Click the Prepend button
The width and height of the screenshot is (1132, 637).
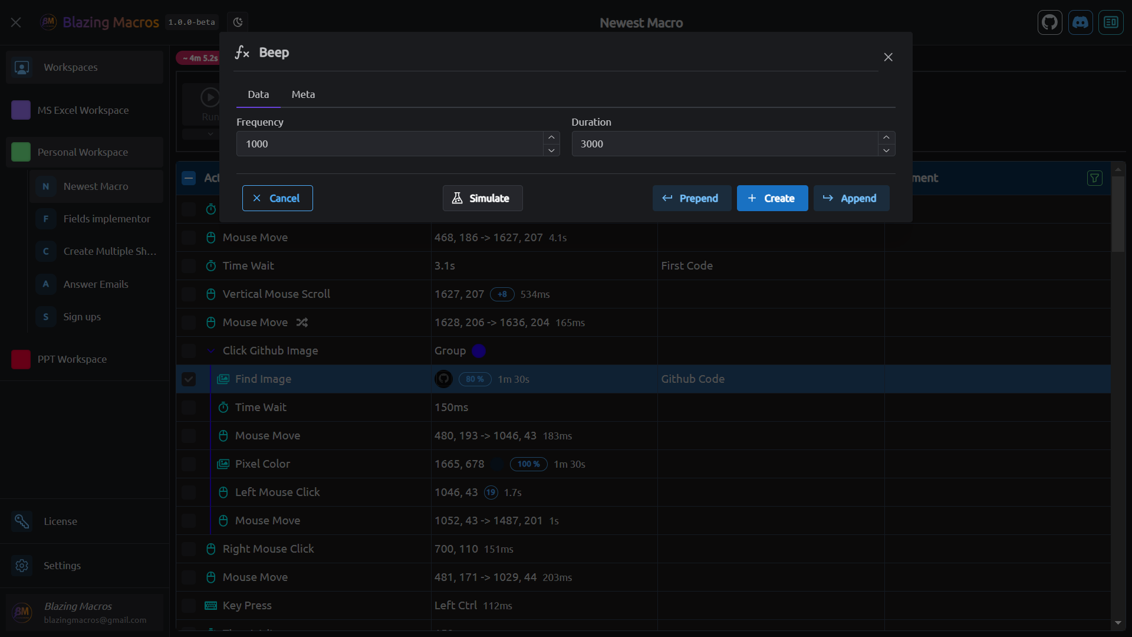[x=692, y=198]
